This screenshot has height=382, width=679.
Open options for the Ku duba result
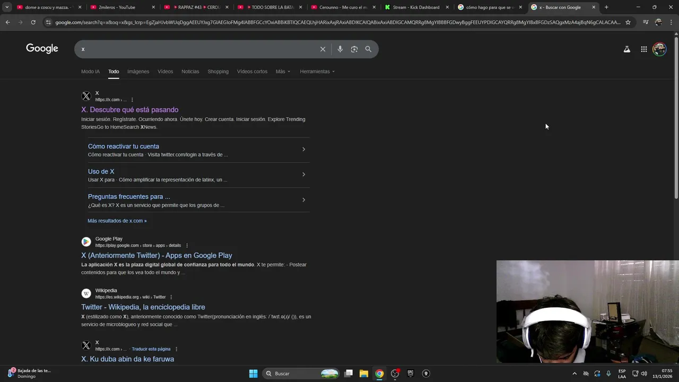pos(176,349)
